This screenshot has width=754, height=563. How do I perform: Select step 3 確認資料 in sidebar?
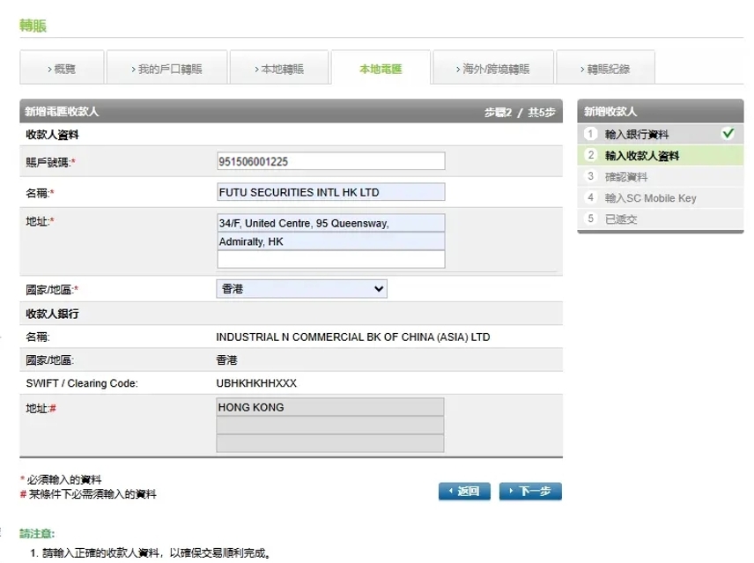[661, 176]
